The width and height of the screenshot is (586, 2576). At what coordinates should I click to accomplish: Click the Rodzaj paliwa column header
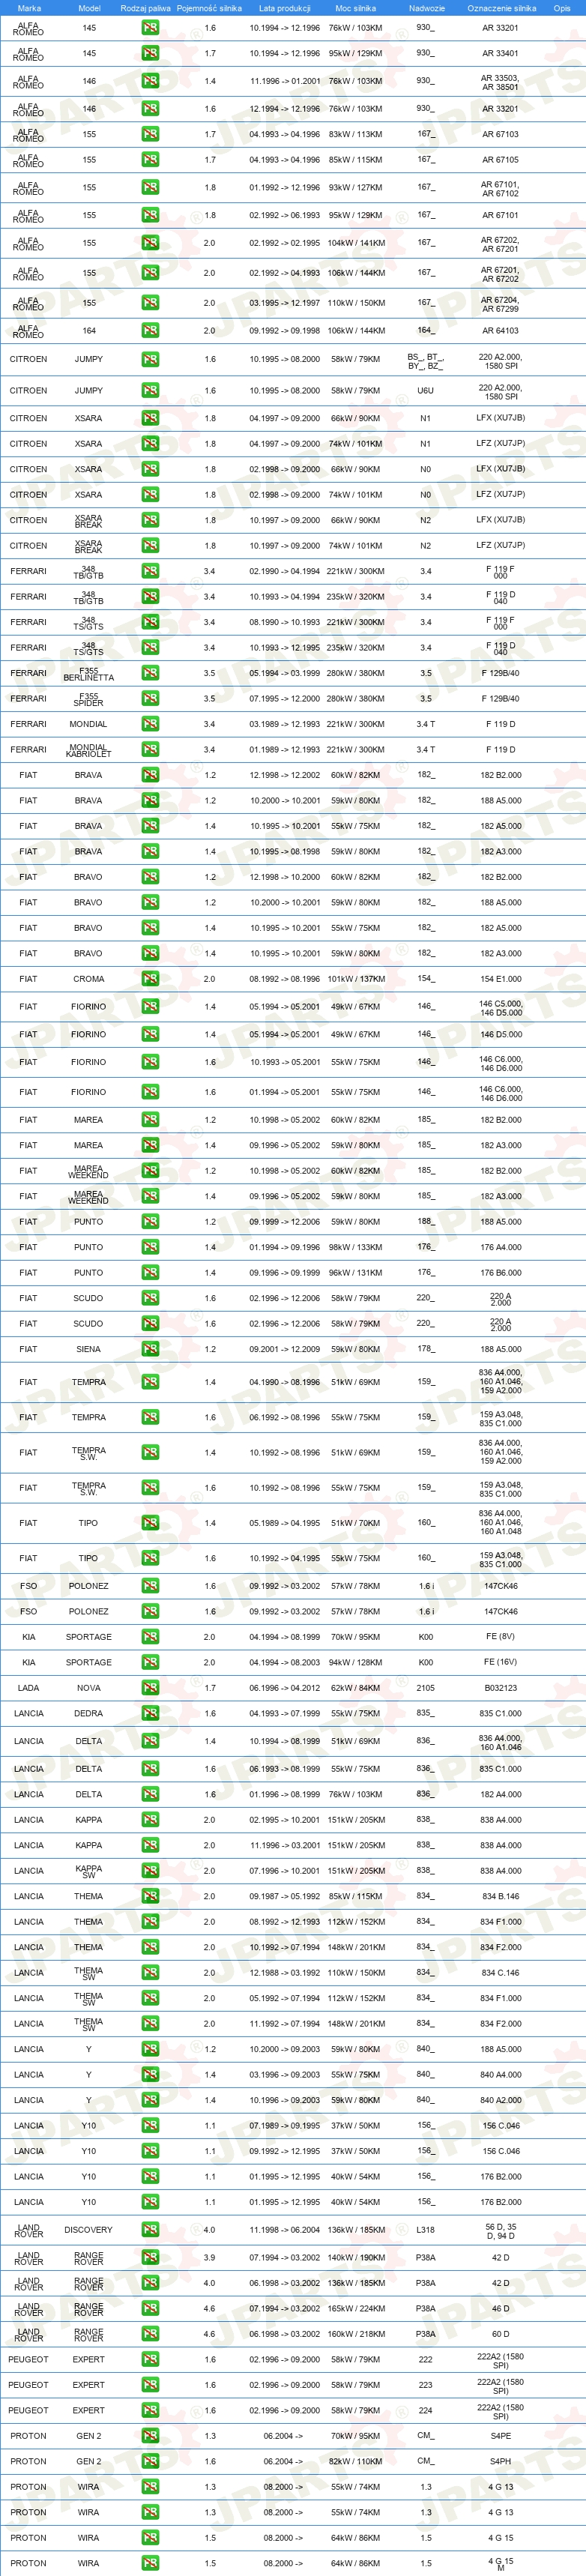point(146,8)
